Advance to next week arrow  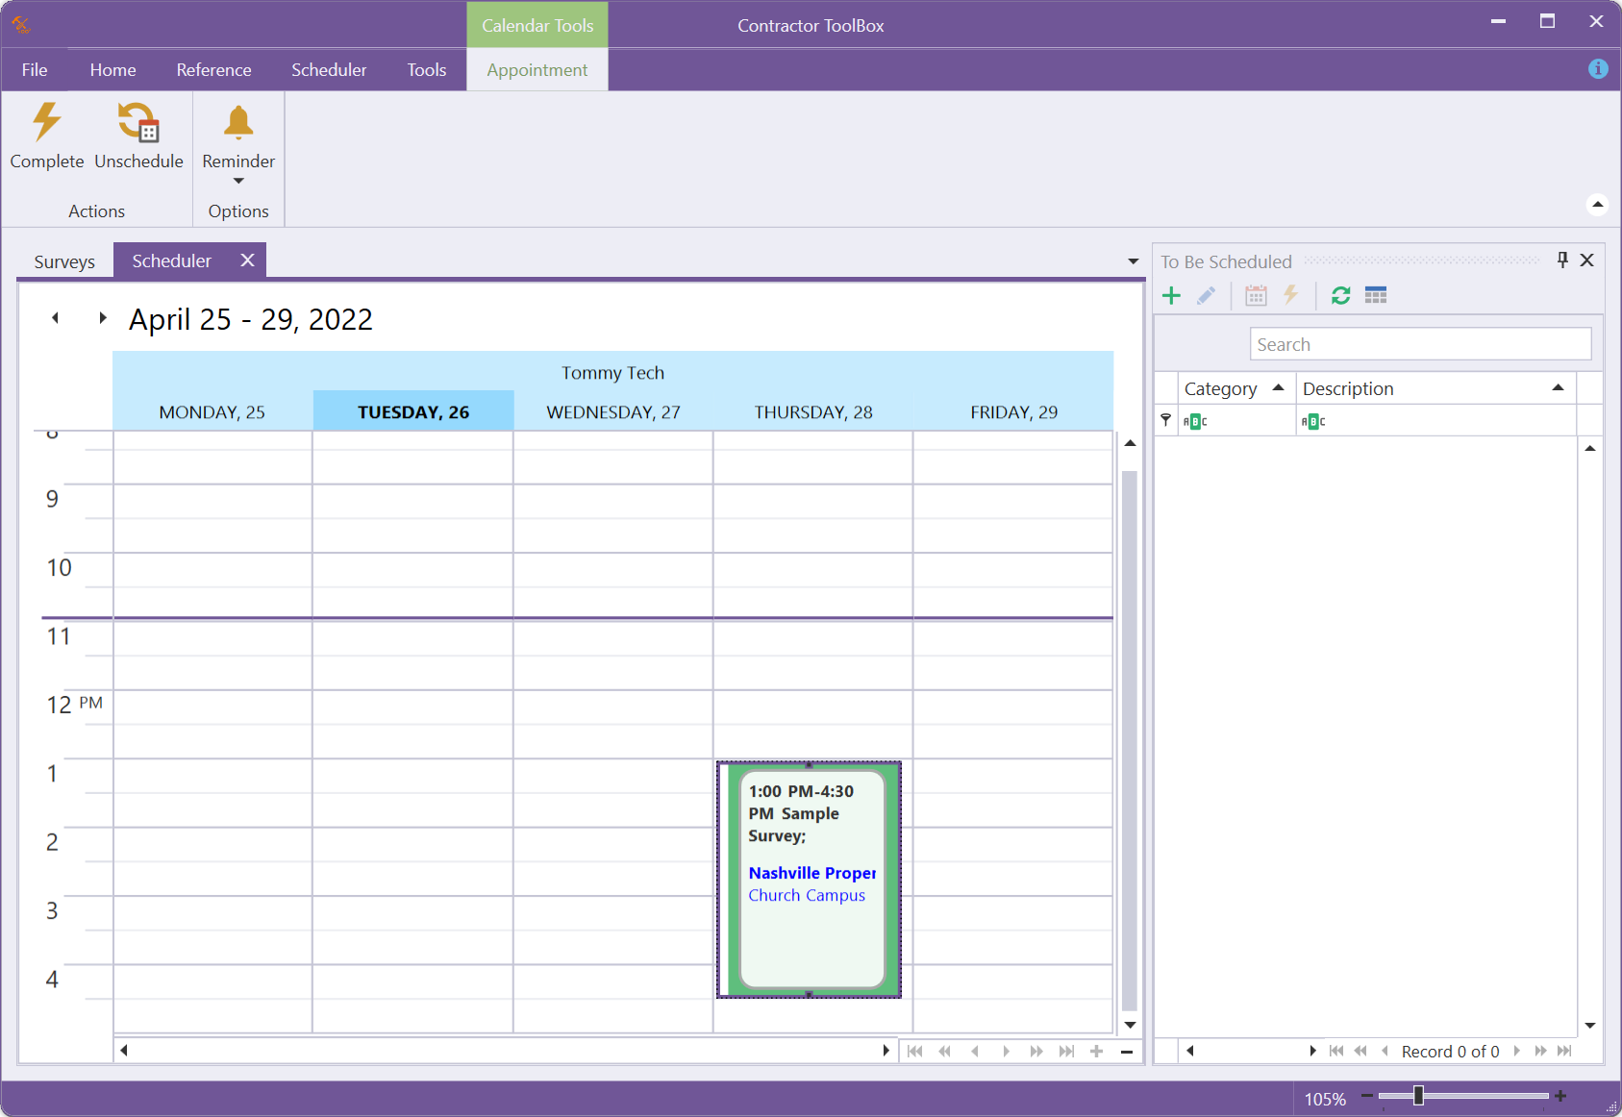pos(102,318)
